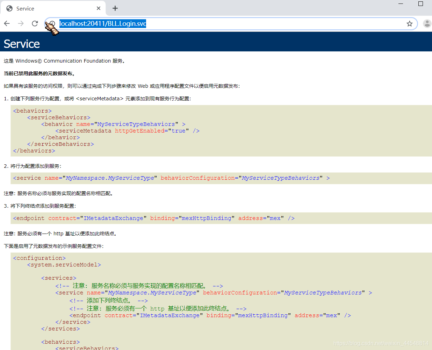Click the opening <behaviors> tag in first code block
Image resolution: width=432 pixels, height=350 pixels.
[33, 111]
